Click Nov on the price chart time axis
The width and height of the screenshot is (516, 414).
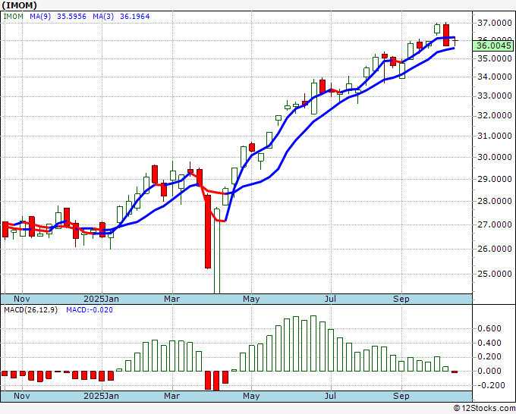coord(22,299)
